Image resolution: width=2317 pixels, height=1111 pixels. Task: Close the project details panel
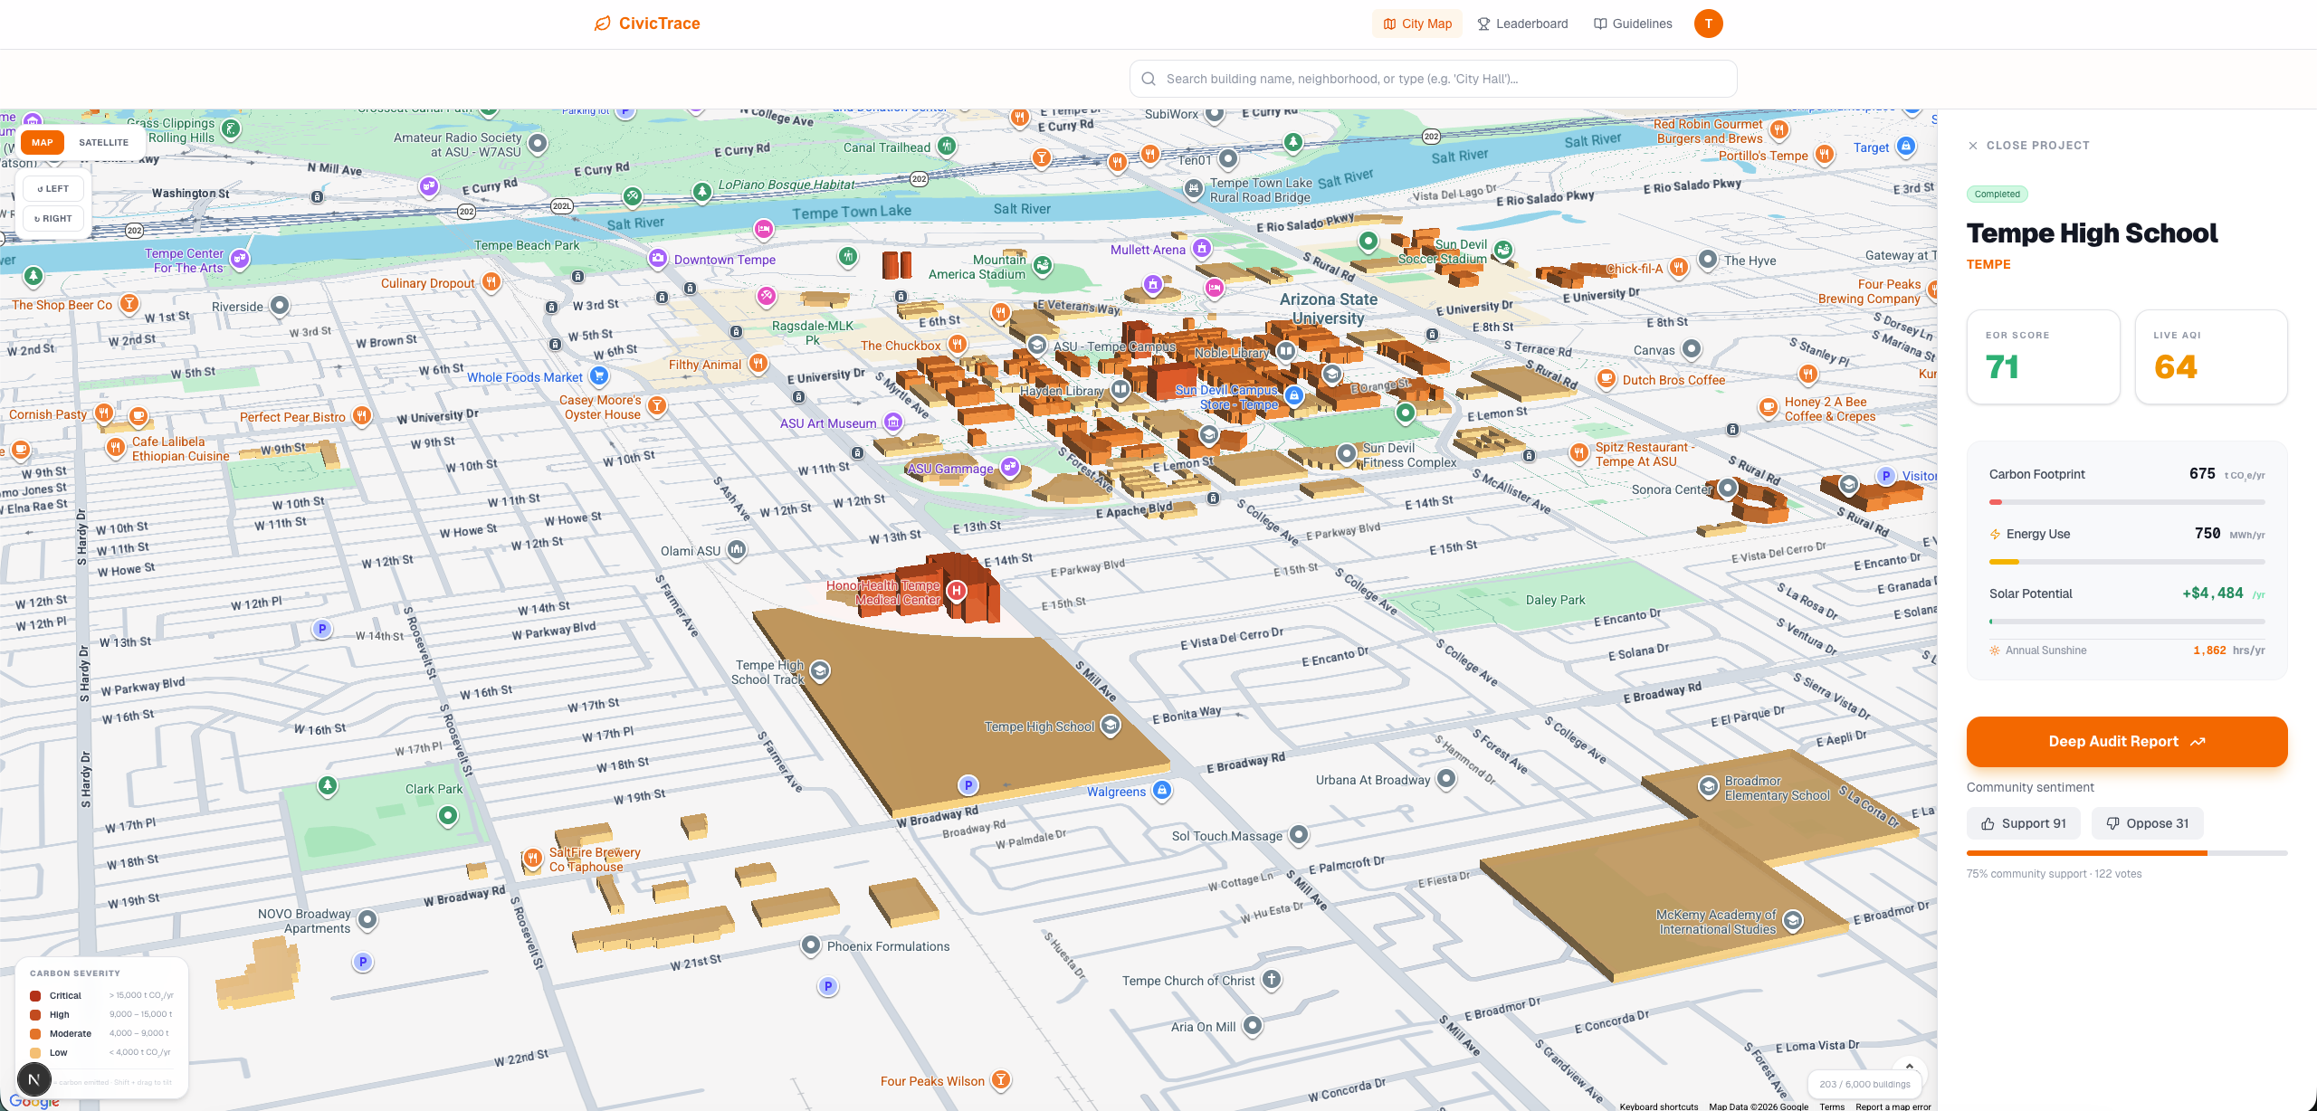2028,145
